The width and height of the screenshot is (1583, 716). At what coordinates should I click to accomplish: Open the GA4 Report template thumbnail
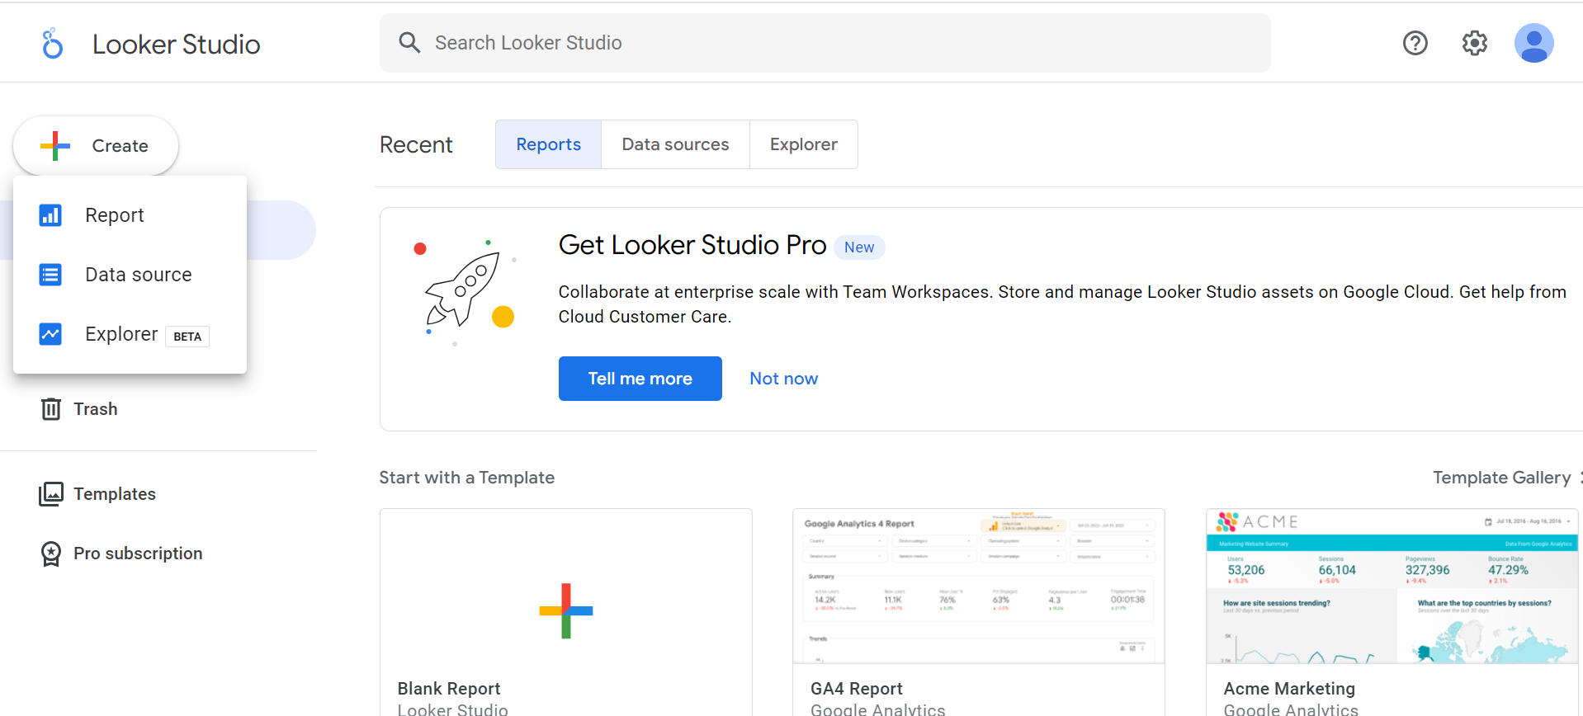pos(979,586)
